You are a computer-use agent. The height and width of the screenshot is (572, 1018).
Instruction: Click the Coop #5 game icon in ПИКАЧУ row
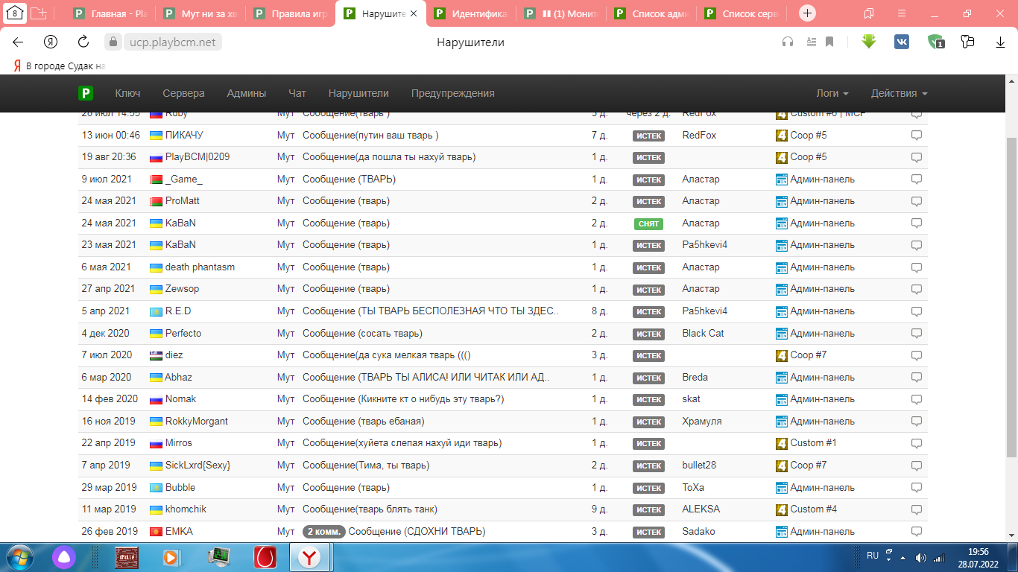782,136
